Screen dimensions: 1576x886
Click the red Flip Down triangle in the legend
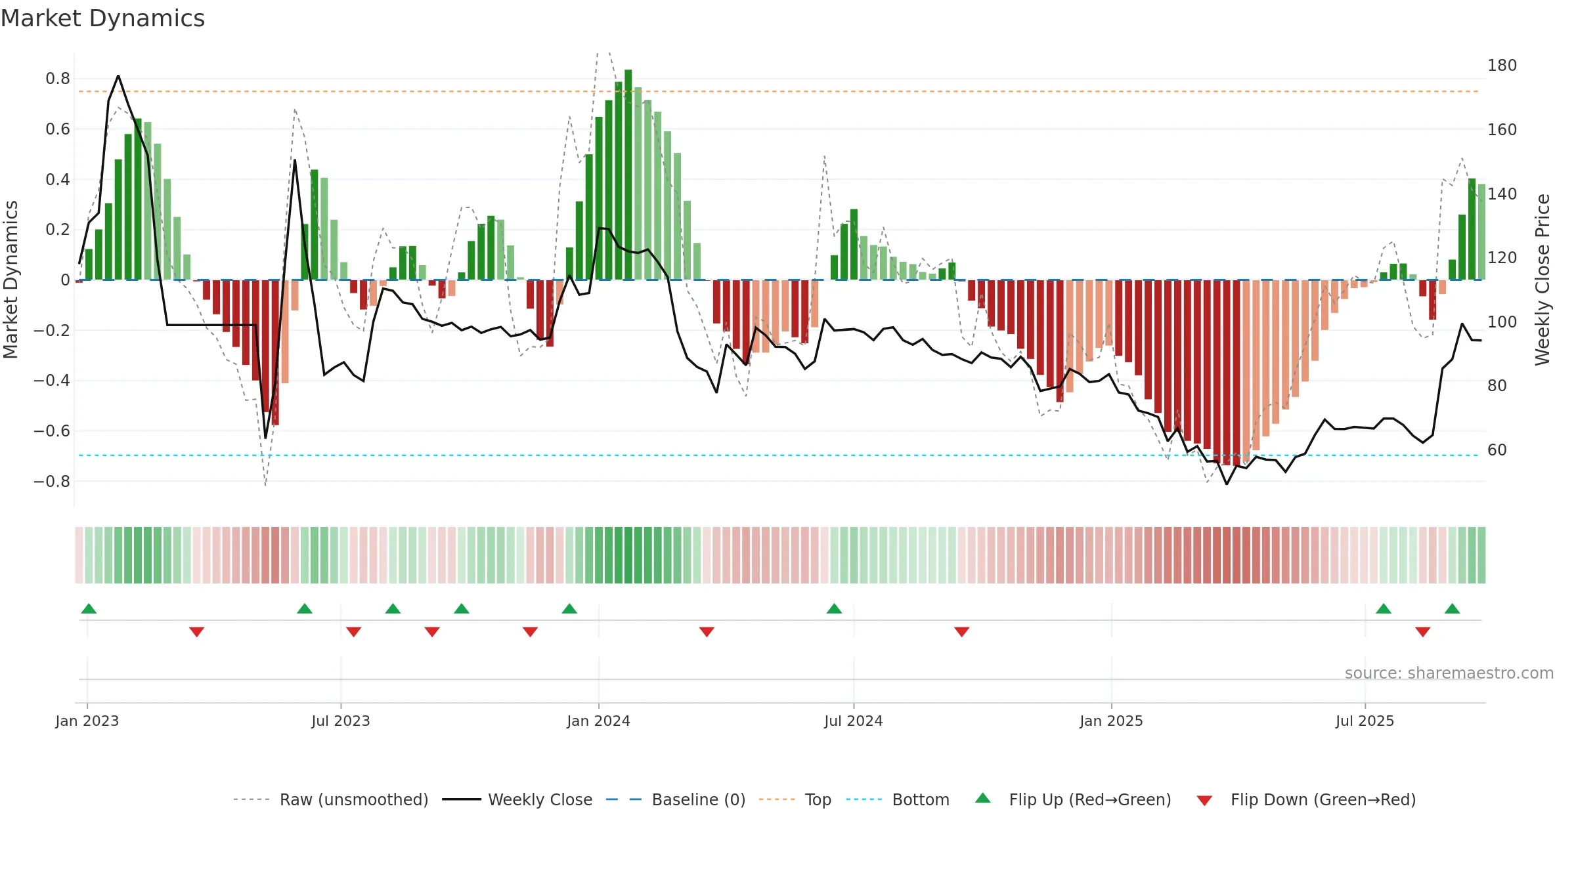point(1204,801)
